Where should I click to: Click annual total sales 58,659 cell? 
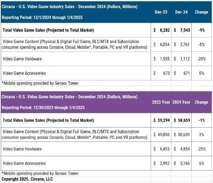click(182, 120)
